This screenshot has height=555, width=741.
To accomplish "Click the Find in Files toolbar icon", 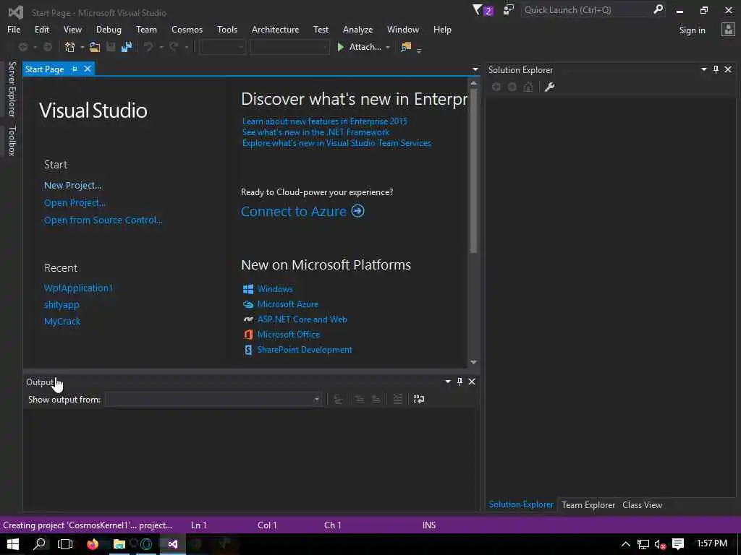I will point(406,47).
